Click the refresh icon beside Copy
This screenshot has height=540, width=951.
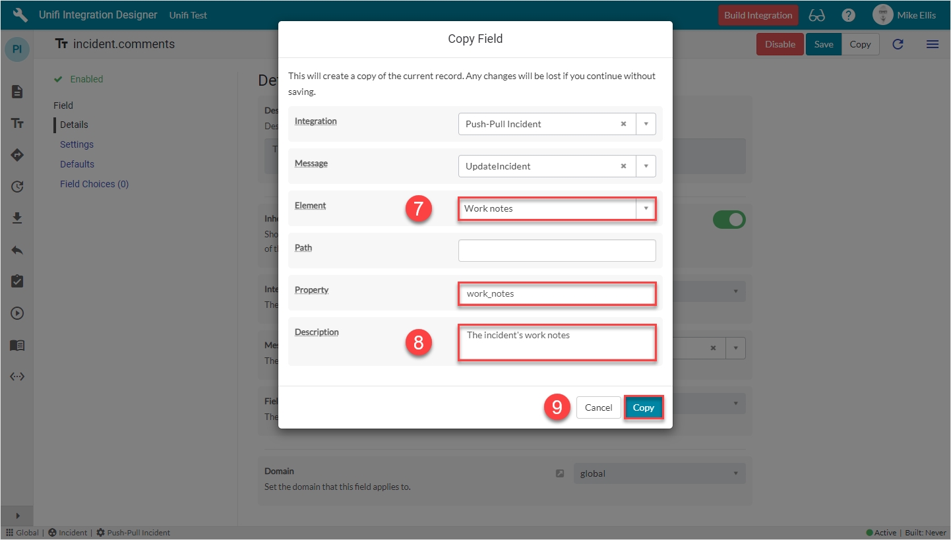898,44
